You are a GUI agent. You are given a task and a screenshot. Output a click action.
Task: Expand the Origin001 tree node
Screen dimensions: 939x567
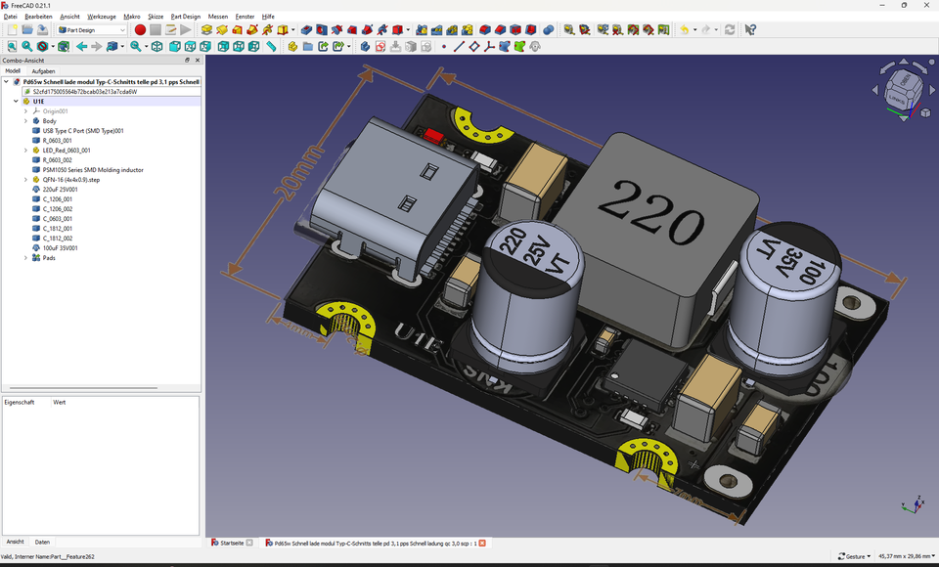click(x=26, y=109)
